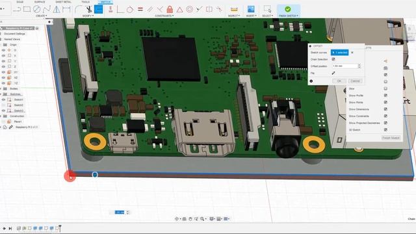
Task: Apply Fix/Unfix lock constraint
Action: [x=170, y=9]
